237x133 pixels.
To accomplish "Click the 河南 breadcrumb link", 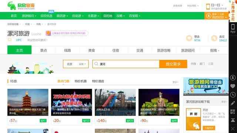I will pyautogui.click(x=39, y=24).
